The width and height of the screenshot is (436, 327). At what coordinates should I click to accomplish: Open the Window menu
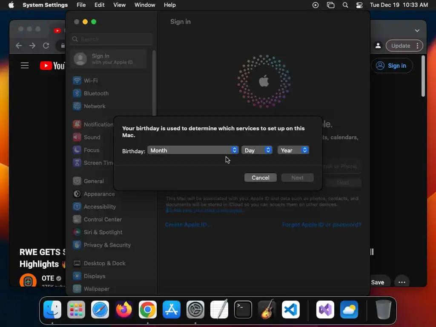coord(145,5)
